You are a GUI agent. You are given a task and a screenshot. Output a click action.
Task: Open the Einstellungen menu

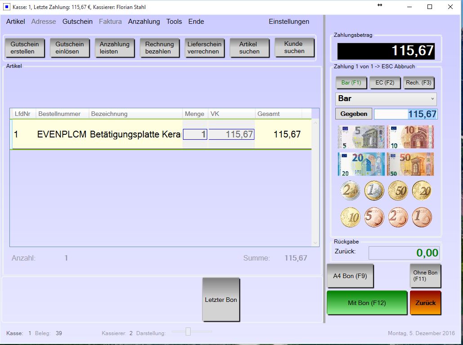pyautogui.click(x=289, y=22)
